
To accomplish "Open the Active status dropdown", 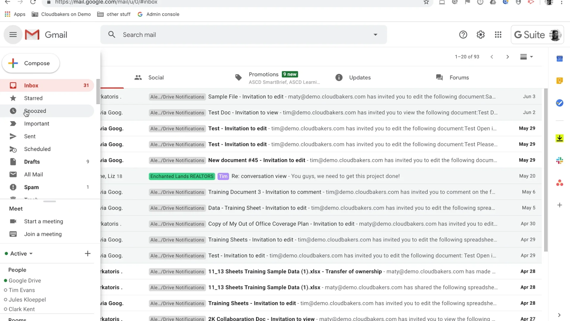I will 19,253.
